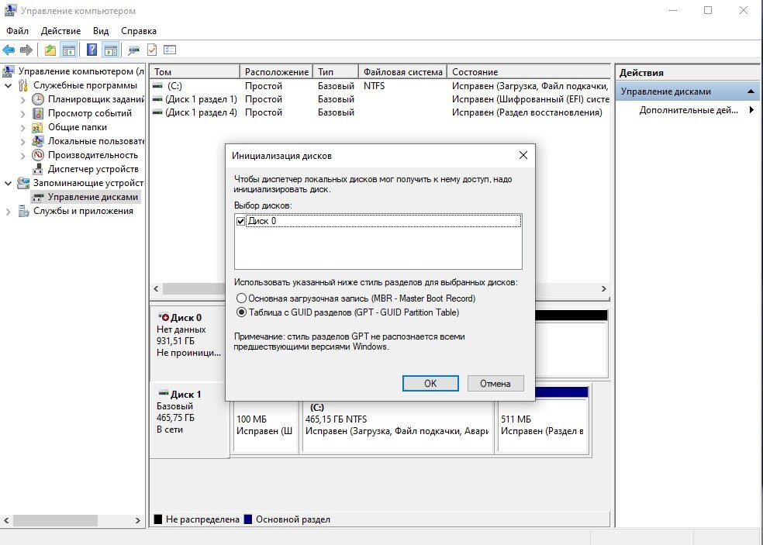Collapse the Запоминающие устройства node
The height and width of the screenshot is (545, 763).
point(9,184)
